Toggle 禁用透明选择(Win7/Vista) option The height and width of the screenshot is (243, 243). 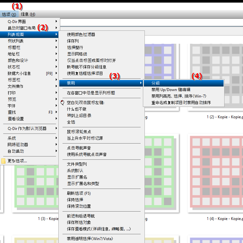tap(101, 239)
